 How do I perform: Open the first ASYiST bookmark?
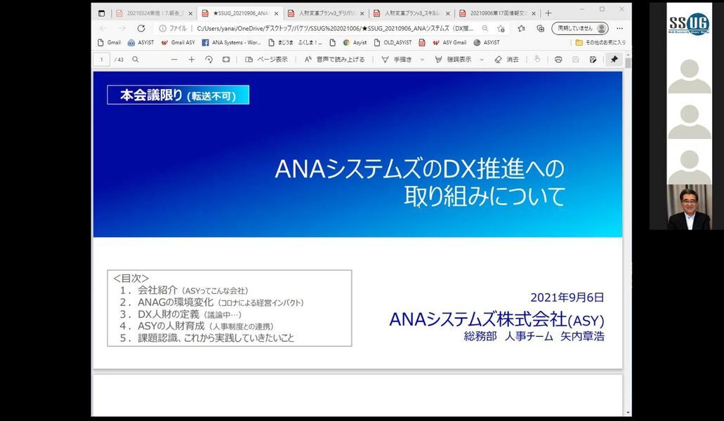[141, 42]
